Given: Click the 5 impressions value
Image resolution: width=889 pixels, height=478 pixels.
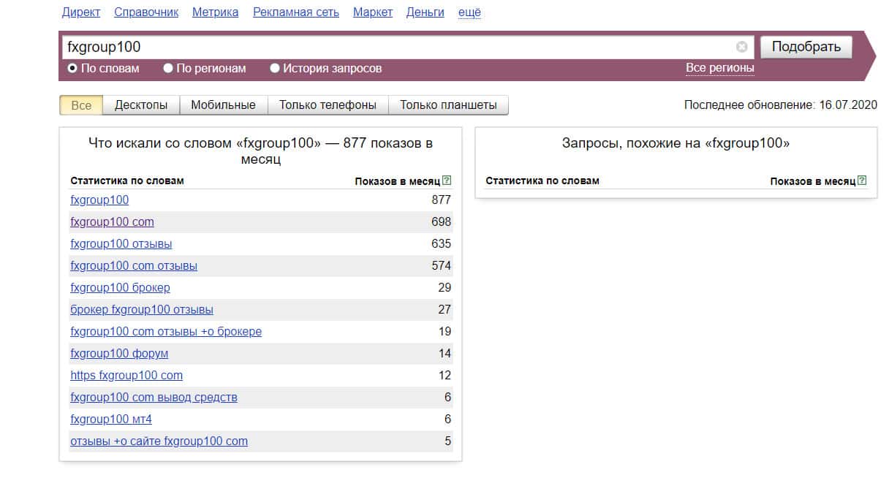Looking at the screenshot, I should 448,441.
